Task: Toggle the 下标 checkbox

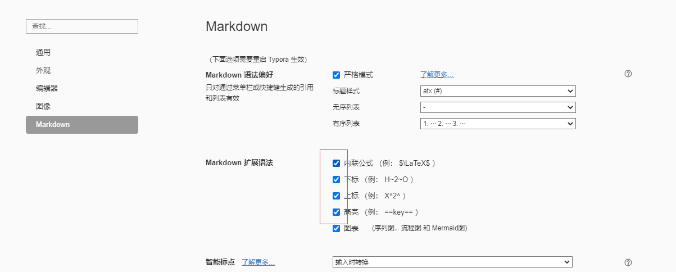Action: (336, 180)
